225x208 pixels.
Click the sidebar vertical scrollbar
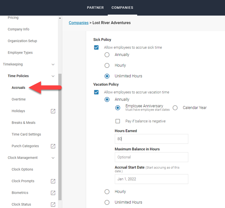click(60, 135)
